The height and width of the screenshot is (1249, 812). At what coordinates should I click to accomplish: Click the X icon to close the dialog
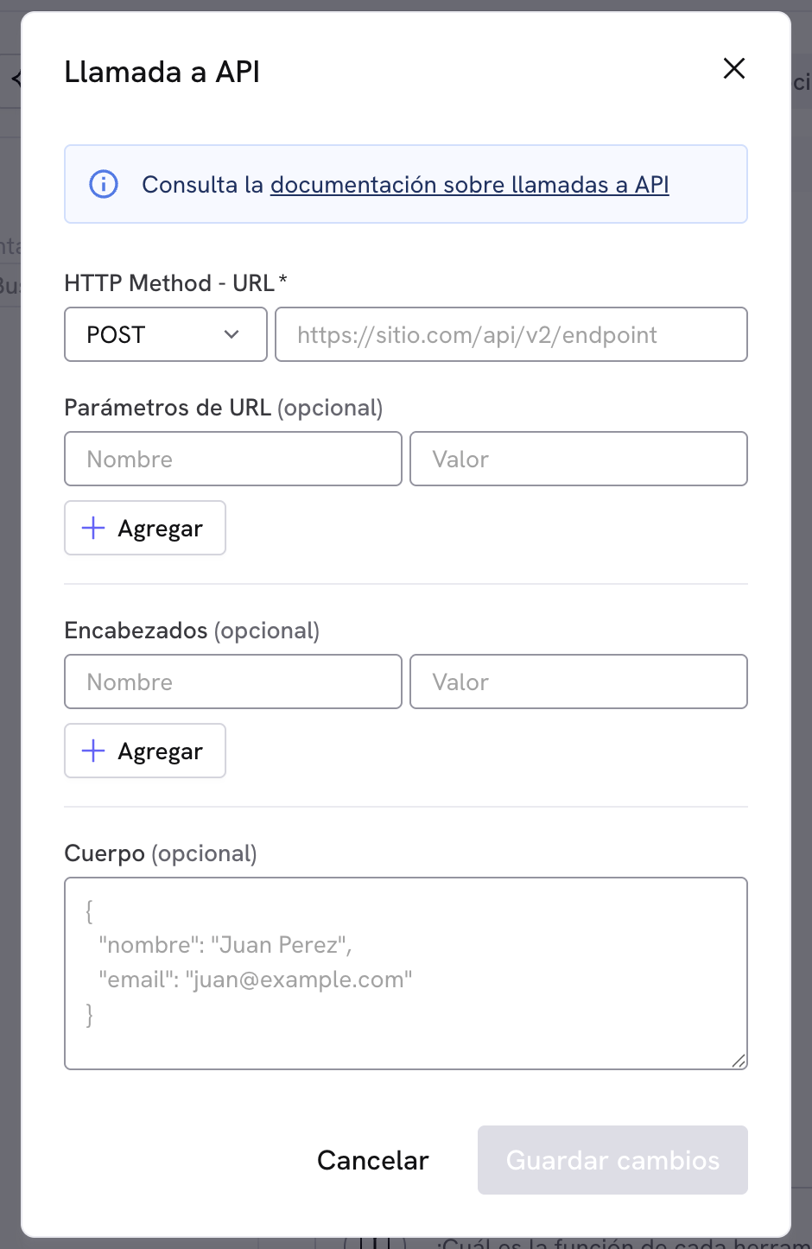(x=733, y=68)
